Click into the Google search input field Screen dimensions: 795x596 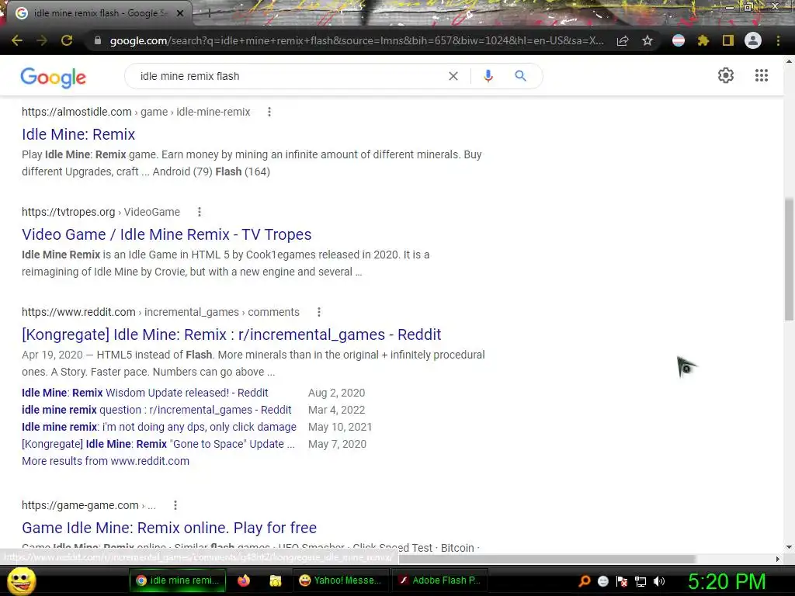coord(289,76)
